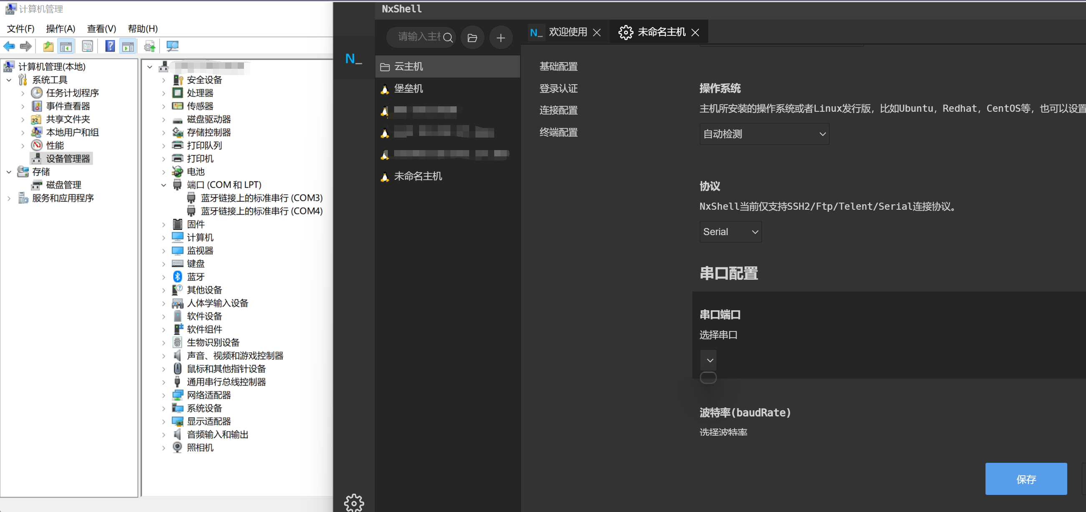Viewport: 1086px width, 512px height.
Task: Switch to the 欢迎使用 tab
Action: (x=567, y=32)
